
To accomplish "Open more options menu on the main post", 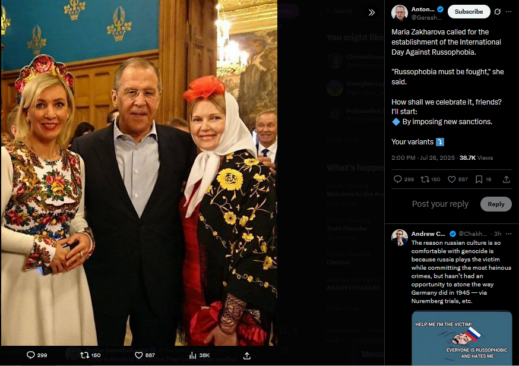I will [509, 12].
